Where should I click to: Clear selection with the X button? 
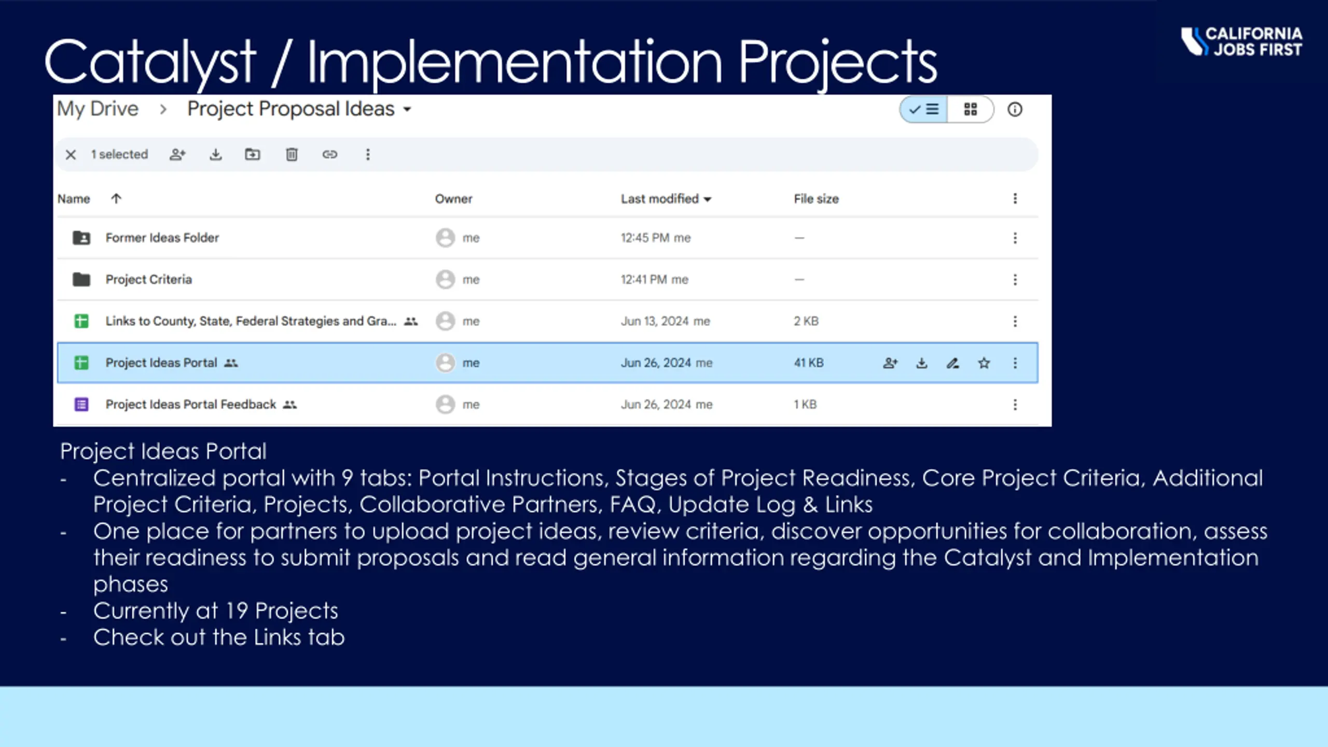point(71,155)
